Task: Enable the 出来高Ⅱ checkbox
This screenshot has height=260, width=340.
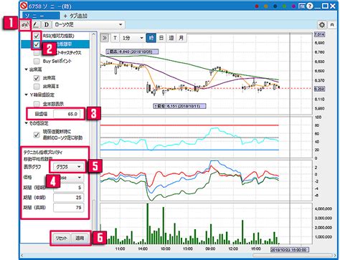Action: (37, 86)
